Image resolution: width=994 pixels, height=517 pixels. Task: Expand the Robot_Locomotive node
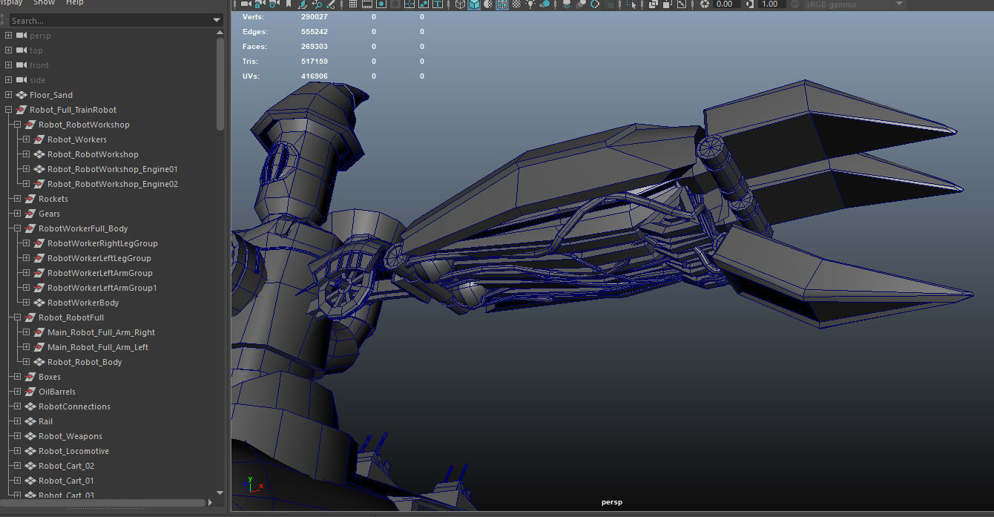[17, 451]
